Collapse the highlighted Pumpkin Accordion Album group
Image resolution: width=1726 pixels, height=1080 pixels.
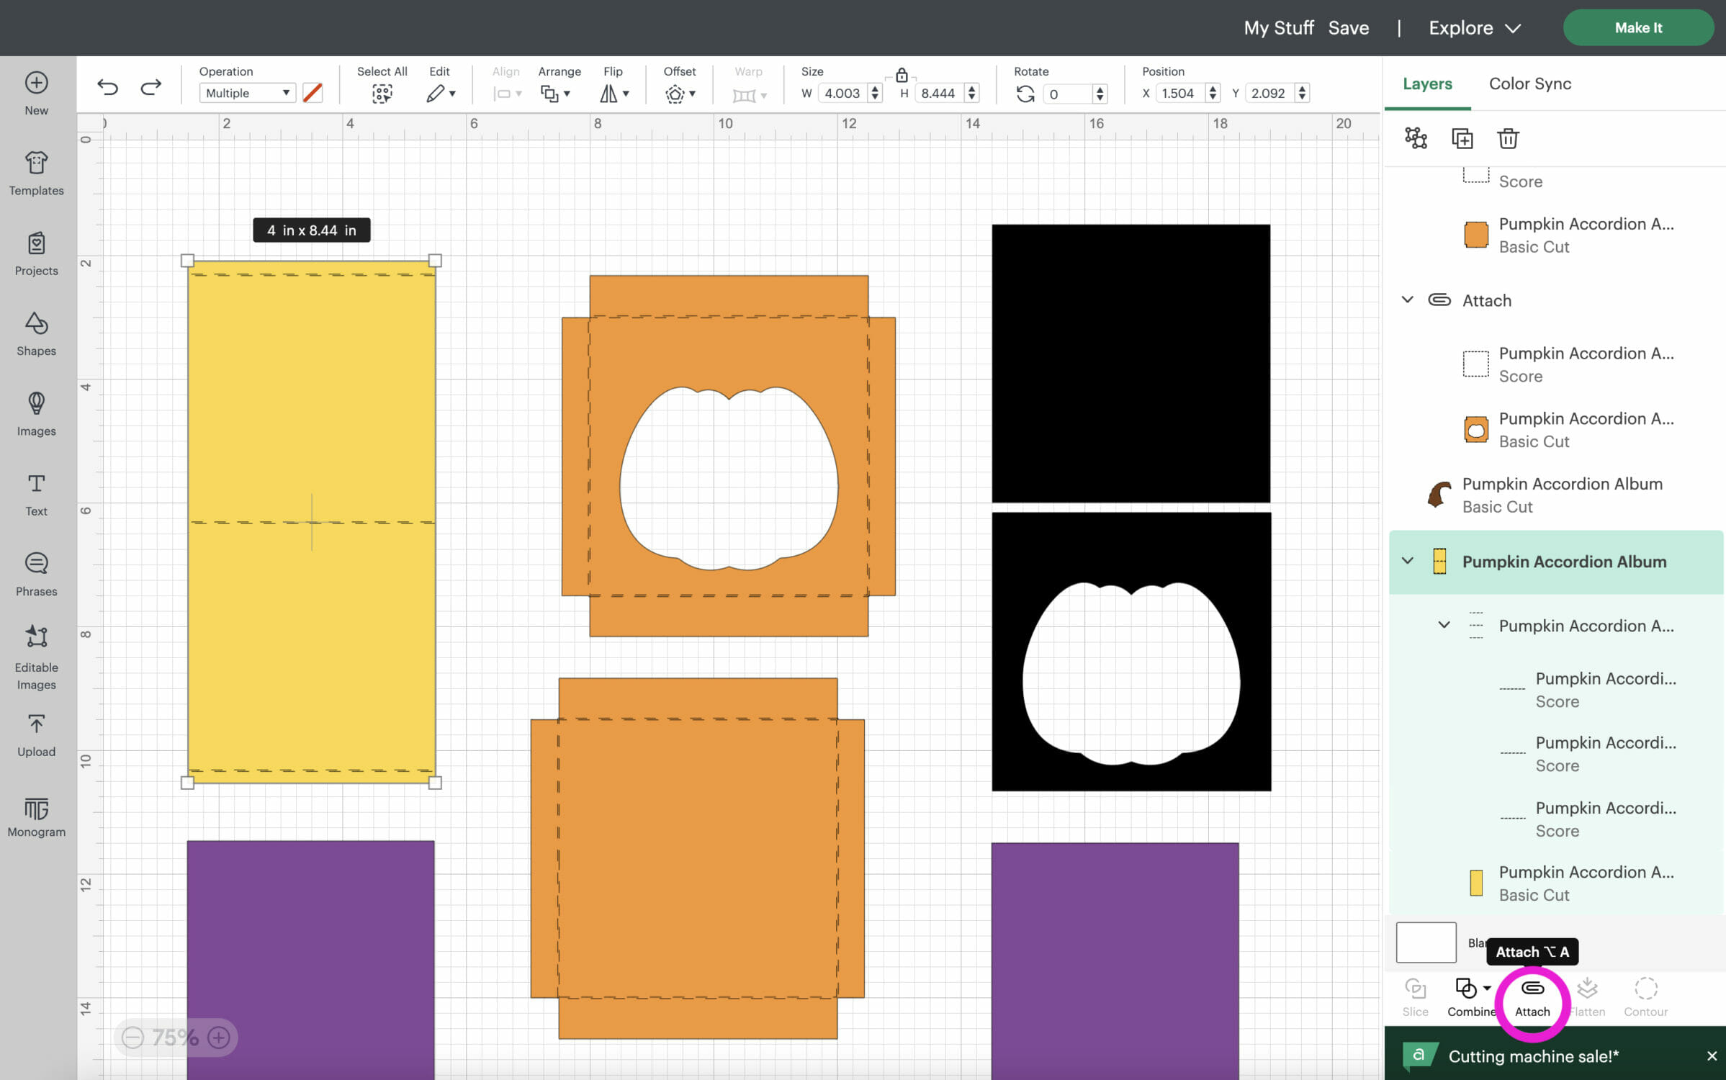[1408, 561]
